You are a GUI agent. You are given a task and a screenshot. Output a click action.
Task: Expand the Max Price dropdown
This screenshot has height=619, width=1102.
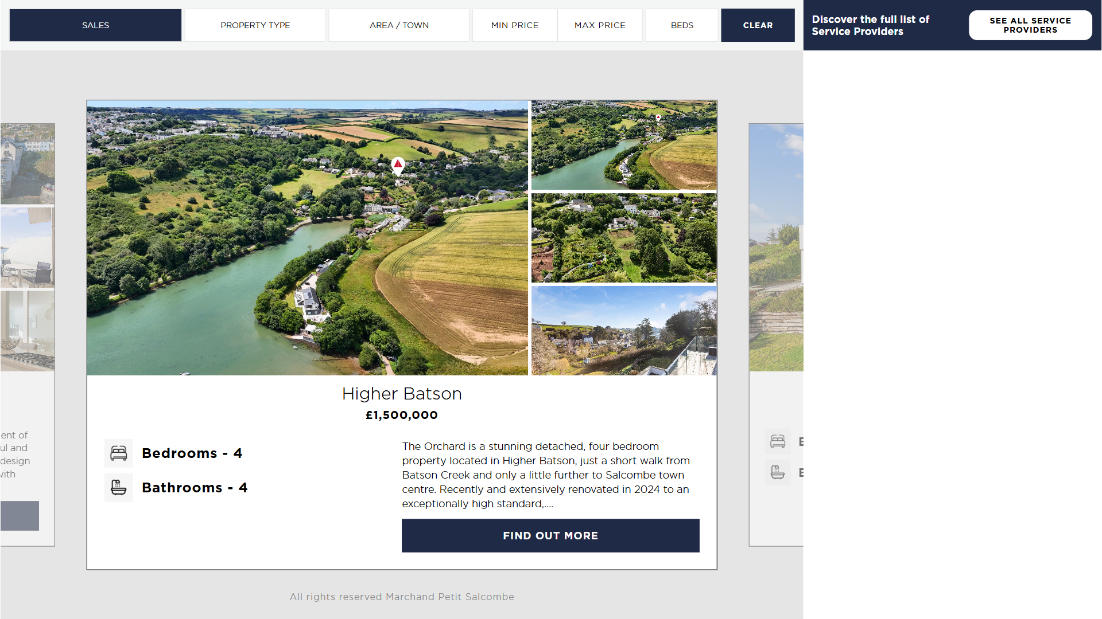600,25
